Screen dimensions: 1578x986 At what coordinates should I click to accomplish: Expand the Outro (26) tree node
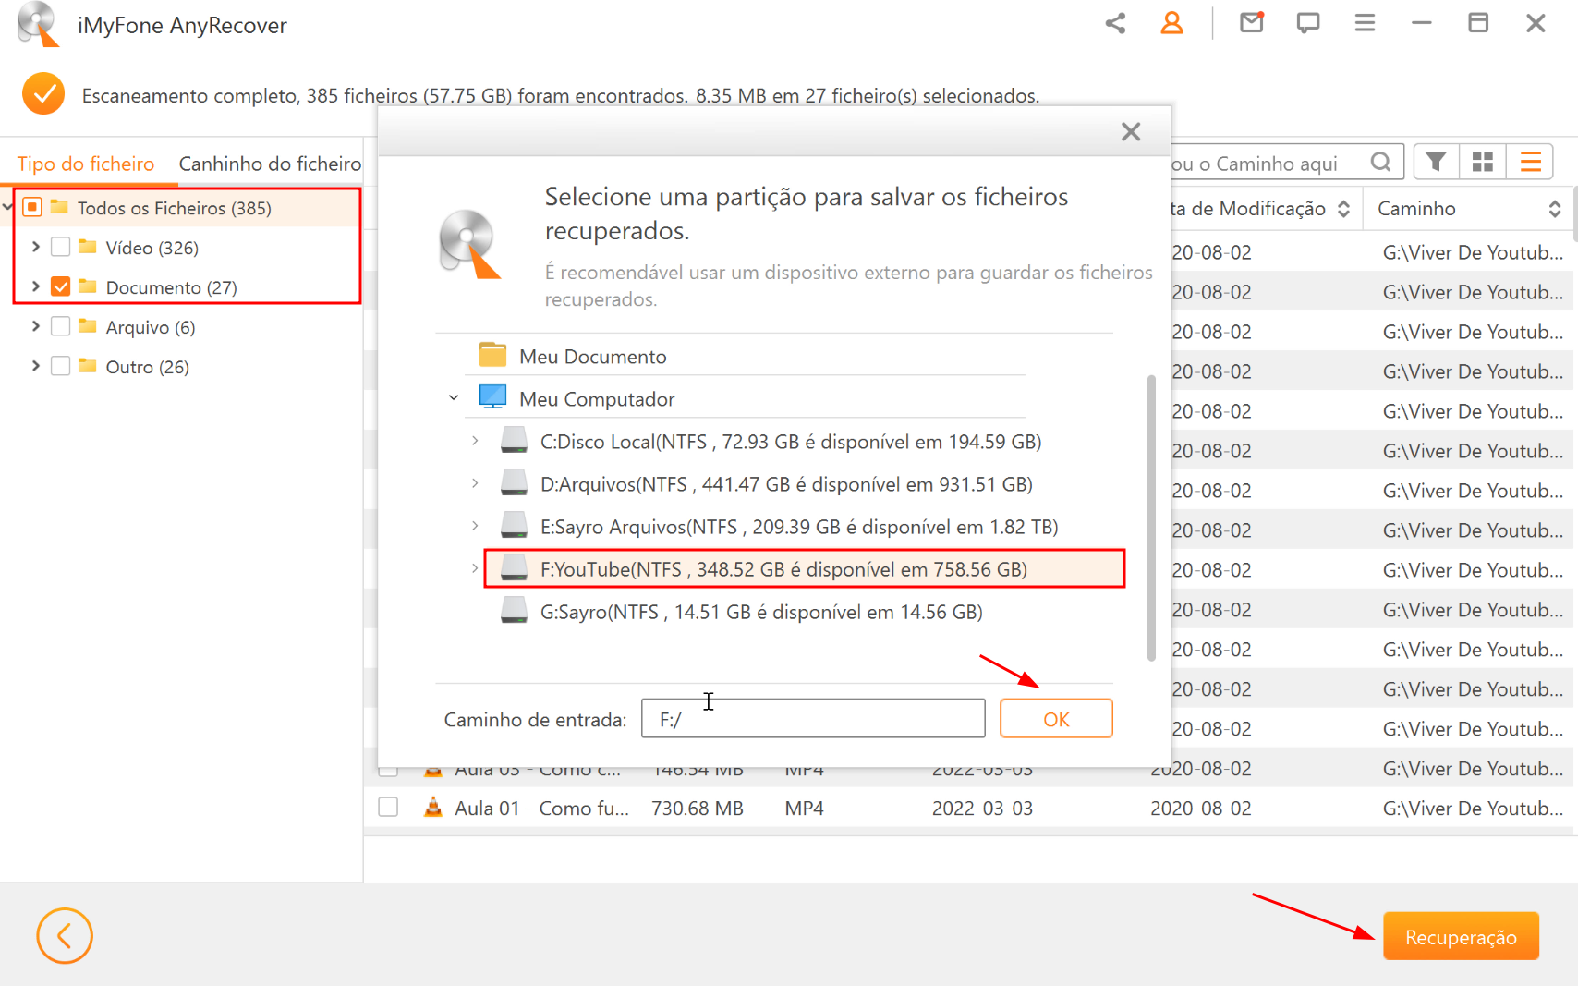(35, 366)
